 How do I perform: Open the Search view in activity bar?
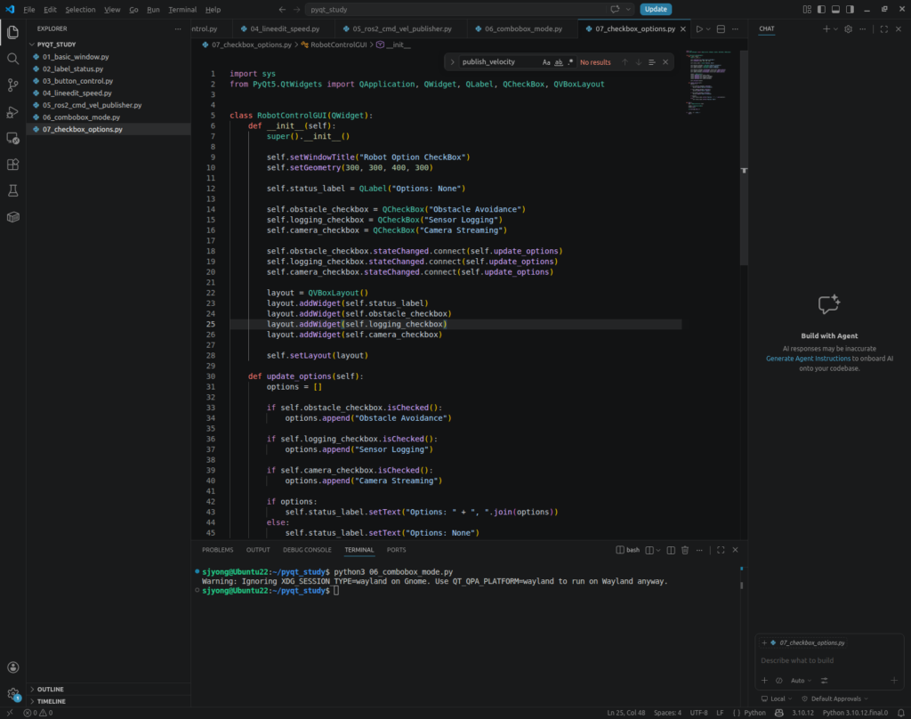click(x=12, y=59)
